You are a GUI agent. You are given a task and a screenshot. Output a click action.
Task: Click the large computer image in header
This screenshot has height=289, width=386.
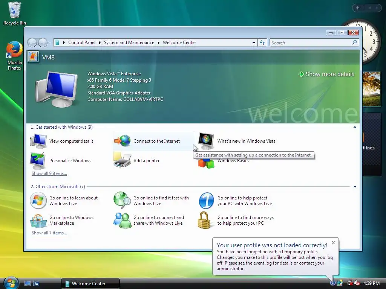point(57,89)
